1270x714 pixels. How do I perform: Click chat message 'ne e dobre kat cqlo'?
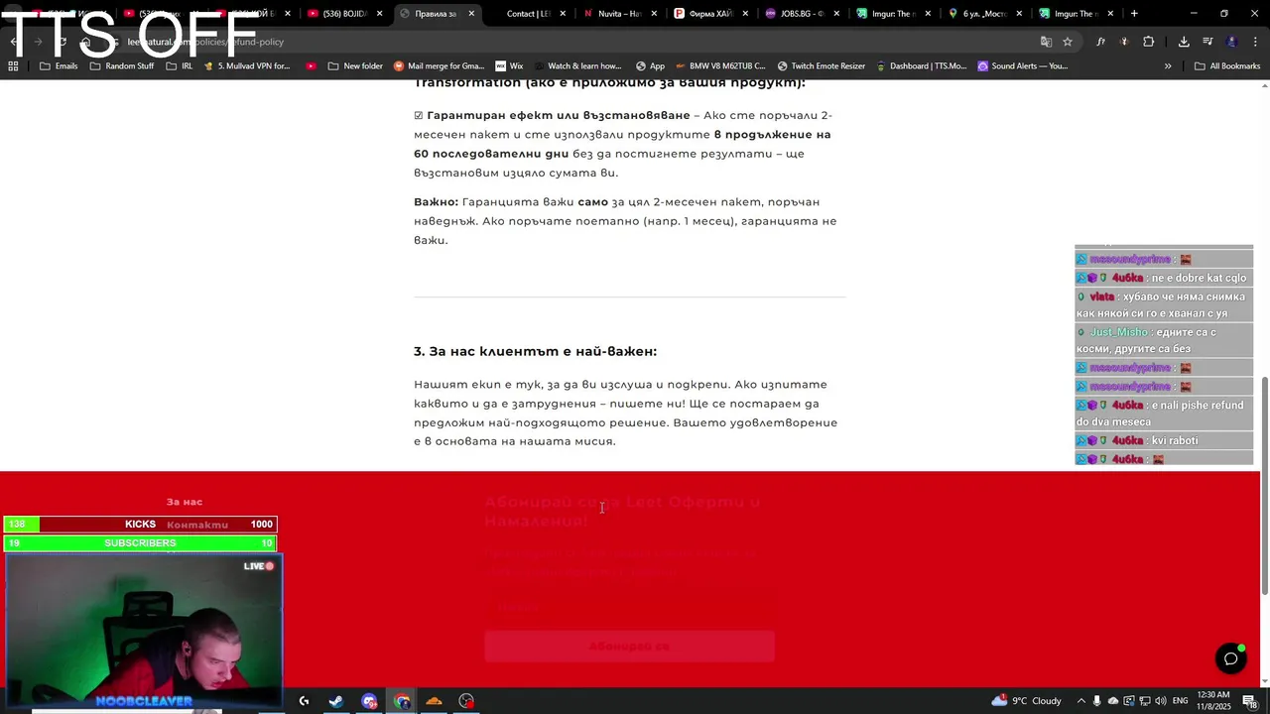pyautogui.click(x=1199, y=278)
